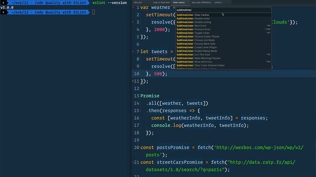Viewport: 316px width, 177px height.
Task: Click 'streetCarsPromise' variable on line 21
Action: (x=180, y=162)
